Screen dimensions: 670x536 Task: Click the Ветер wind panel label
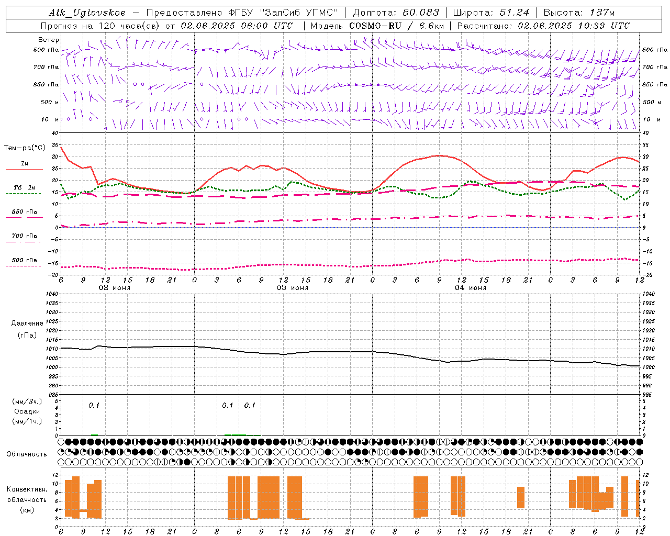[49, 40]
